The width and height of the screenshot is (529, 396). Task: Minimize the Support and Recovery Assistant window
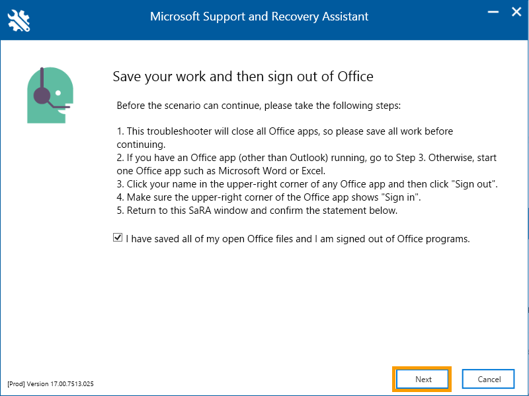point(493,12)
